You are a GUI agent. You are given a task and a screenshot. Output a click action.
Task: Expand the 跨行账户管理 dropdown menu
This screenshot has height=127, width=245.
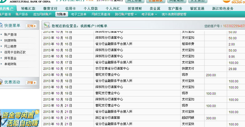[x=126, y=14]
